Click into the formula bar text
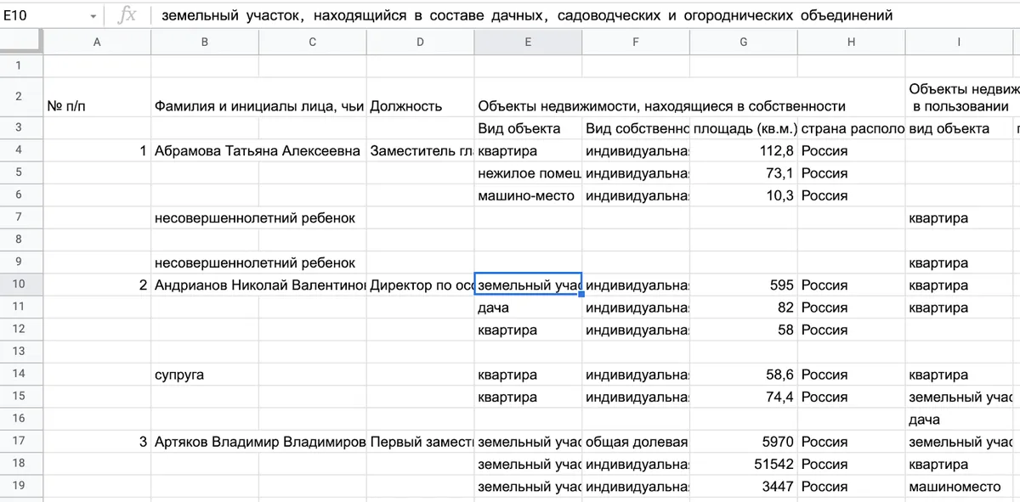This screenshot has height=502, width=1020. coord(527,15)
